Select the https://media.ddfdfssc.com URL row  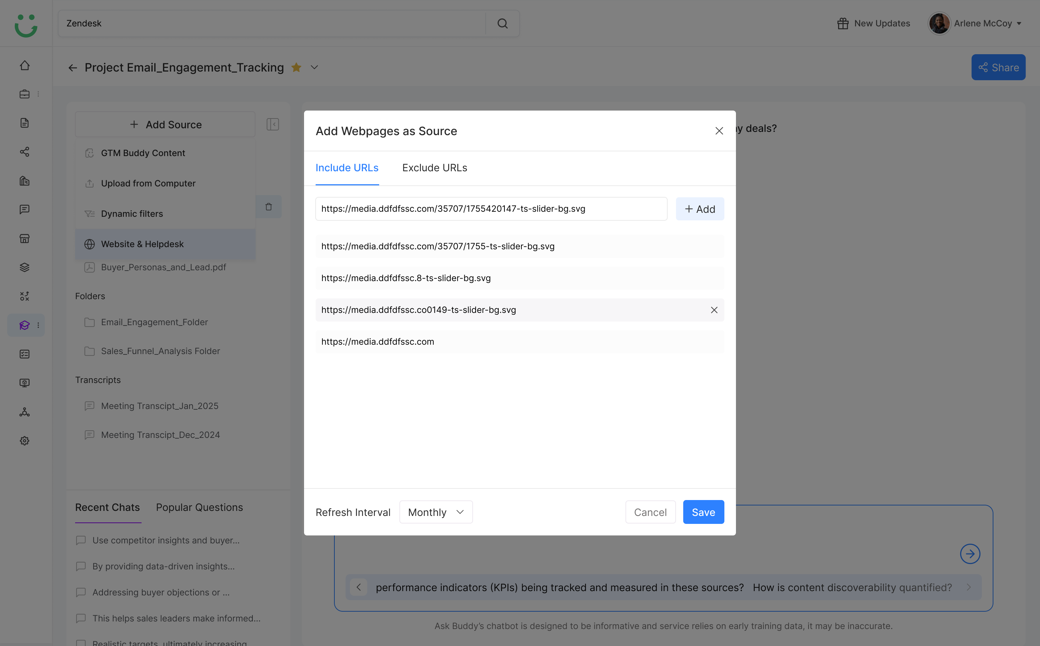tap(520, 341)
